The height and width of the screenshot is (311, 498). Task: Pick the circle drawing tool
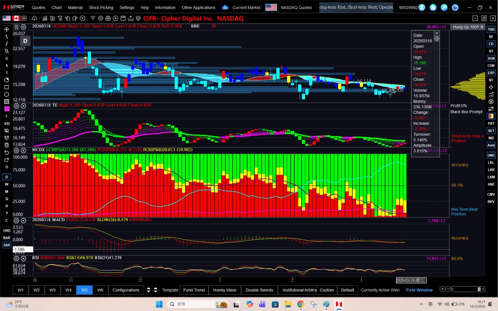click(x=7, y=94)
